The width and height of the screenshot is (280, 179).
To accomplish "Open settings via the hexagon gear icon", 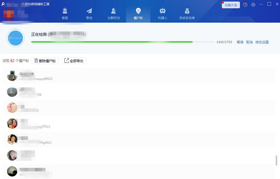I will point(253,5).
